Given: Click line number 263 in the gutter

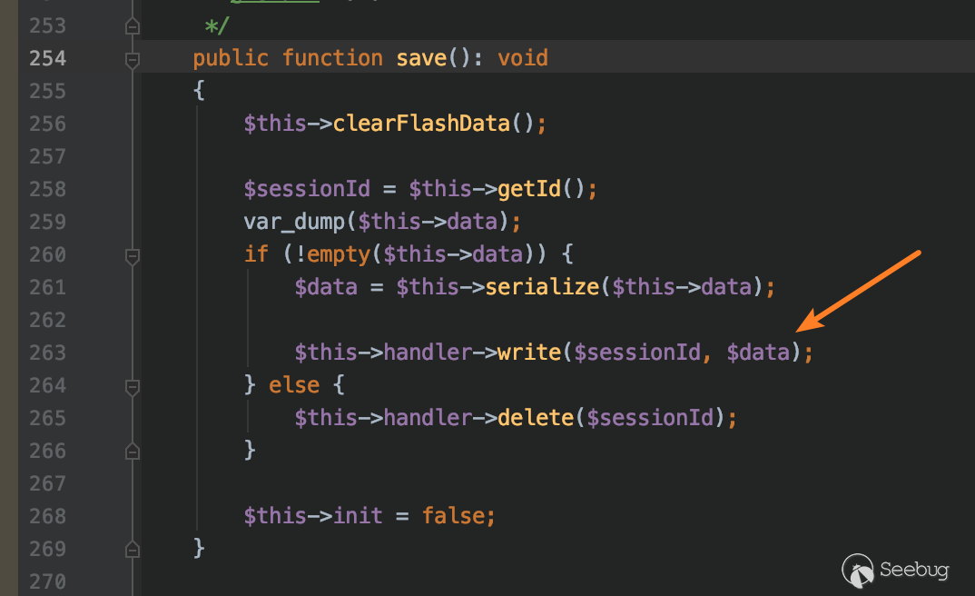Looking at the screenshot, I should click(x=47, y=353).
